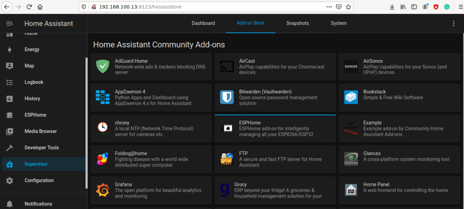Screen dimensions: 464x209
Task: Click the sidebar vertical scrollbar
Action: (x=87, y=123)
